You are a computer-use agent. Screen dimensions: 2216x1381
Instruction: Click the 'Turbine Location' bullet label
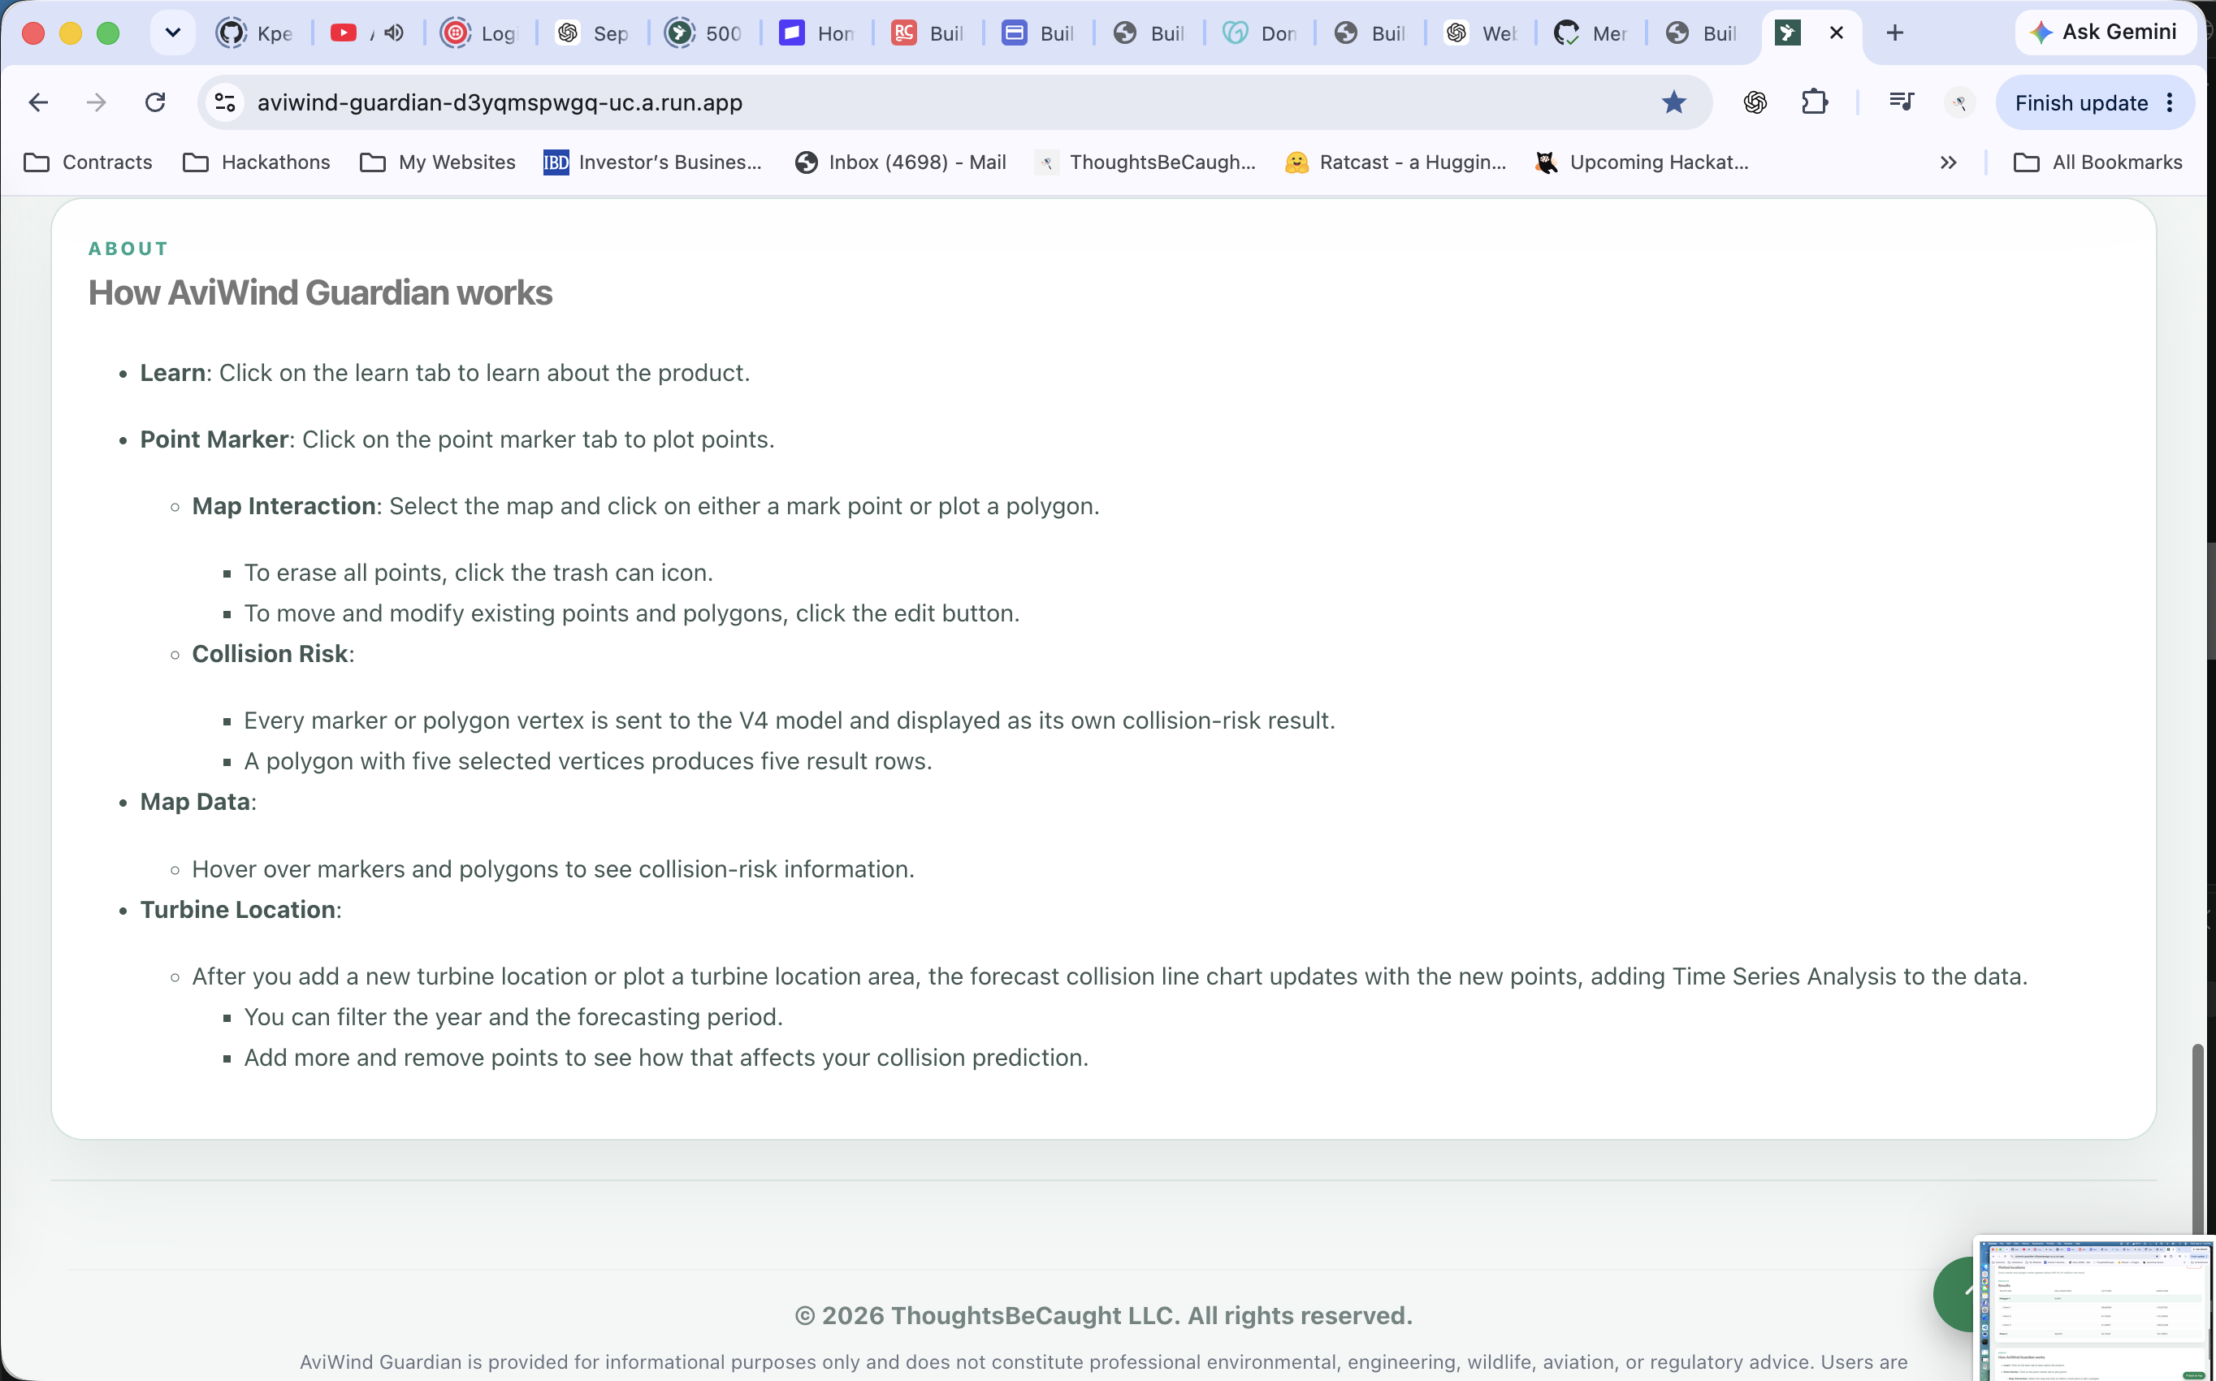237,910
